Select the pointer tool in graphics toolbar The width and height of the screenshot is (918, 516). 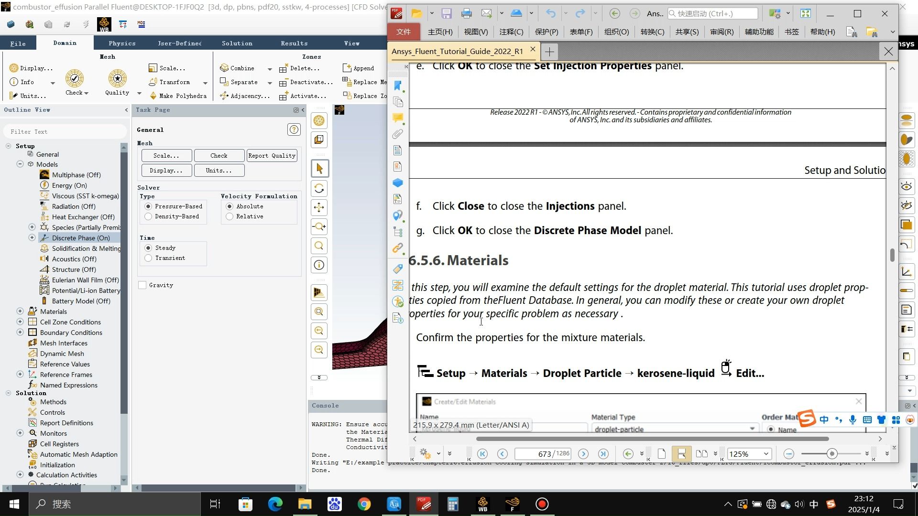click(319, 169)
